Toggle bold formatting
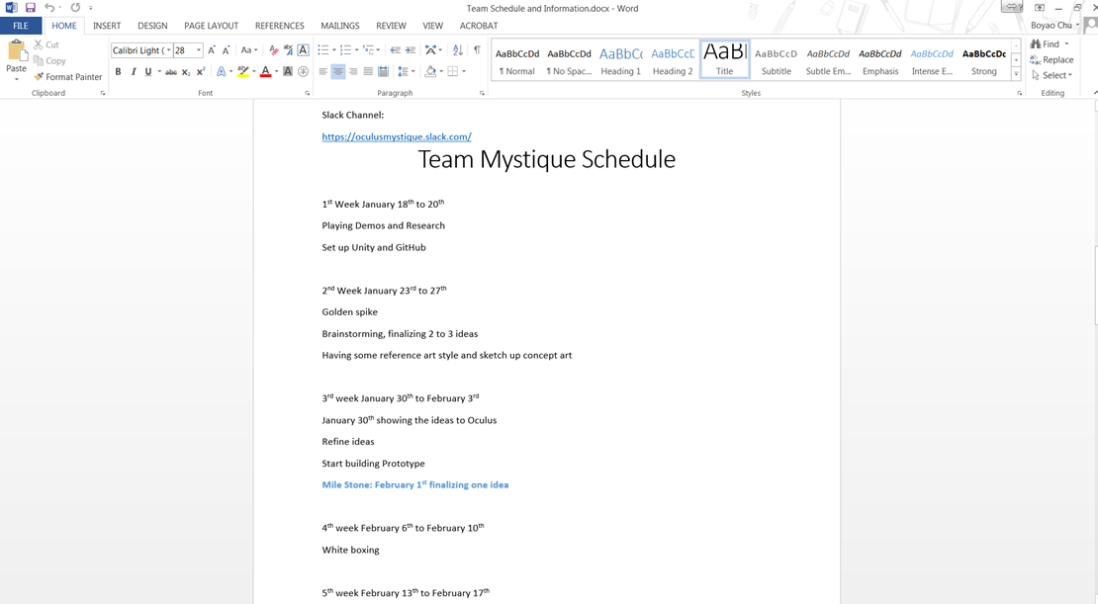The width and height of the screenshot is (1098, 604). [119, 71]
